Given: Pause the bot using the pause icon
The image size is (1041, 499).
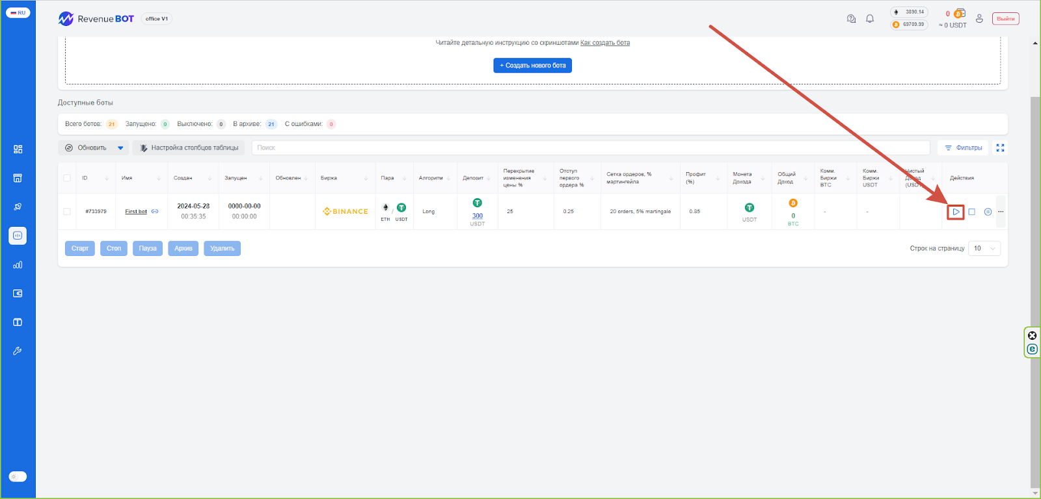Looking at the screenshot, I should pyautogui.click(x=988, y=212).
